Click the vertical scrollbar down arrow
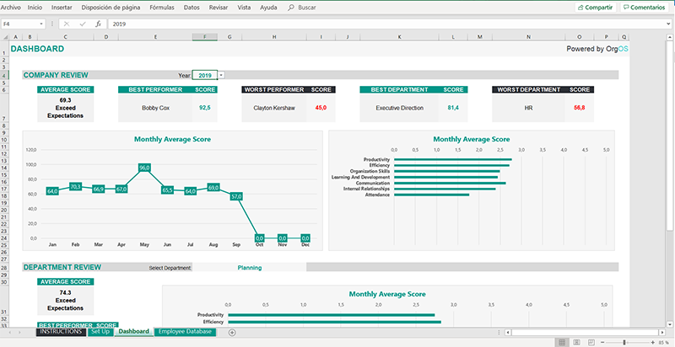This screenshot has height=347, width=675. tap(670, 323)
